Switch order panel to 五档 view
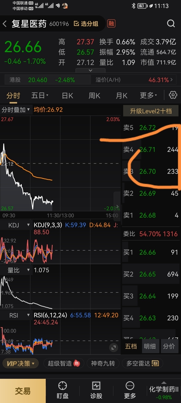The image size is (181, 403). coord(131,346)
